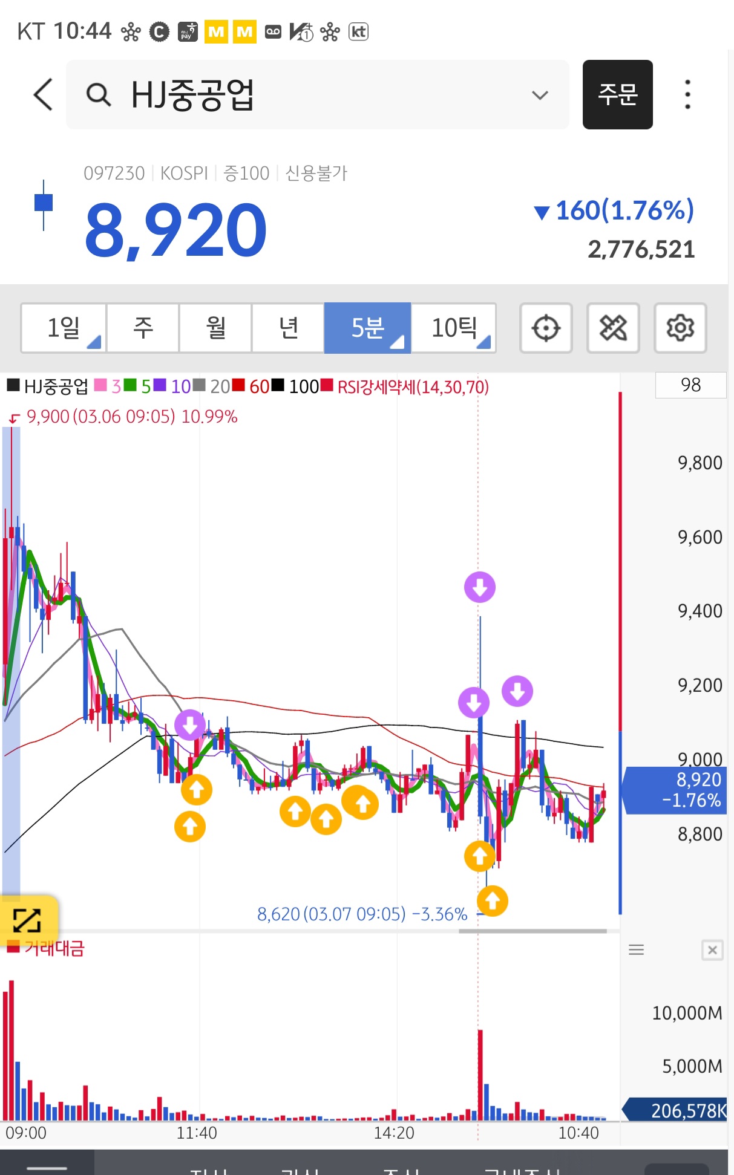This screenshot has height=1175, width=734.
Task: Tap the voicemail icon in status bar
Action: coord(274,31)
